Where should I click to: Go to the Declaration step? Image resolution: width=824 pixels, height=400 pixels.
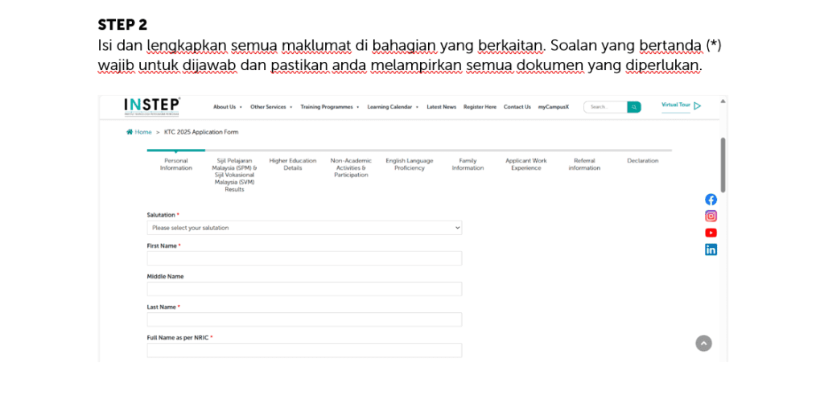coord(642,161)
